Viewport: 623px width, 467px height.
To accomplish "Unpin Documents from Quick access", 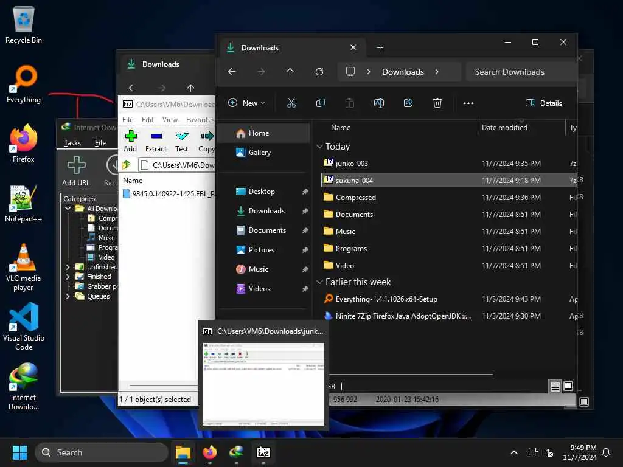I will 305,230.
